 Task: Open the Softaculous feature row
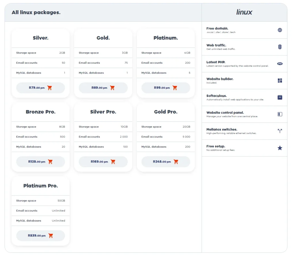click(240, 98)
